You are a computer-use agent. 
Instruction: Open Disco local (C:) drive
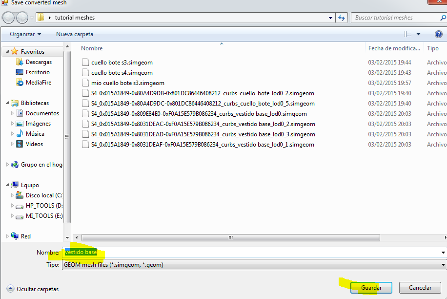[x=44, y=195]
